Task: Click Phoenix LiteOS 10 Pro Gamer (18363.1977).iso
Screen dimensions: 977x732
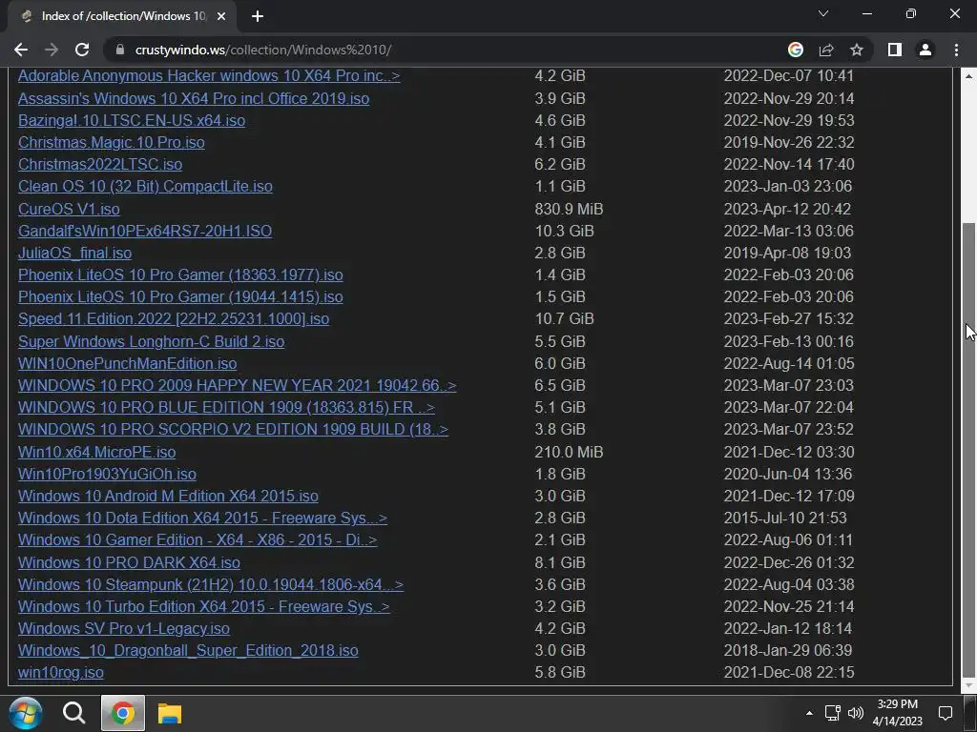Action: [180, 274]
